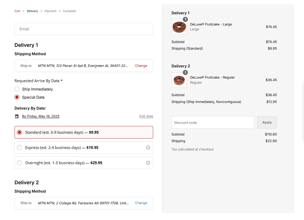The height and width of the screenshot is (220, 304).
Task: Select the Special Date radio option
Action: point(17,97)
